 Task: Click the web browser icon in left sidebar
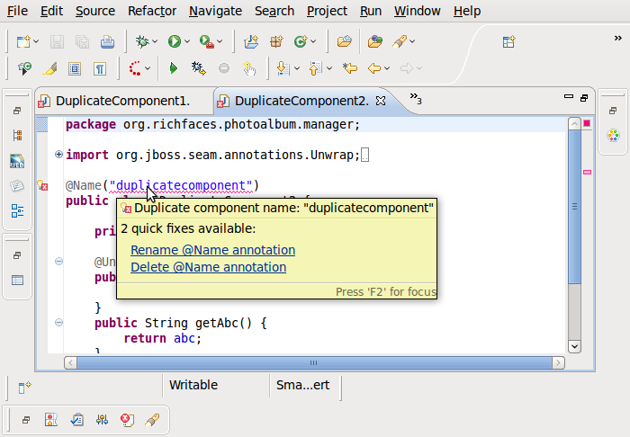pos(17,162)
